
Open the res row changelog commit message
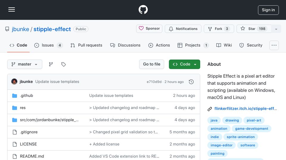click(x=124, y=108)
